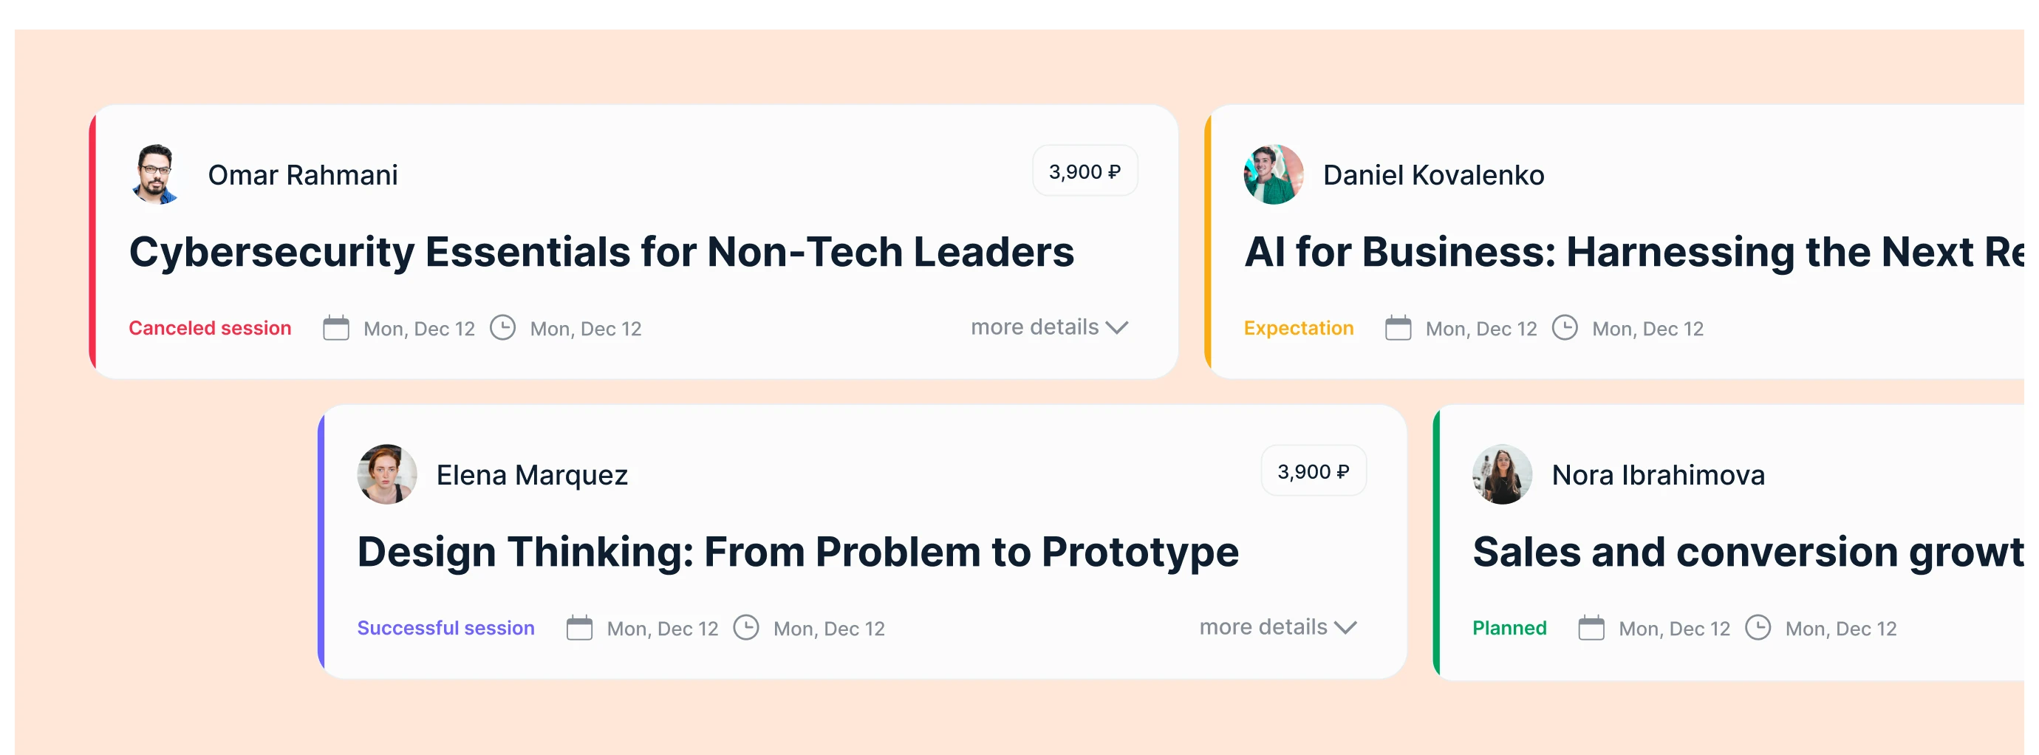Open the chevron next to more details
This screenshot has height=755, width=2039.
1118,327
